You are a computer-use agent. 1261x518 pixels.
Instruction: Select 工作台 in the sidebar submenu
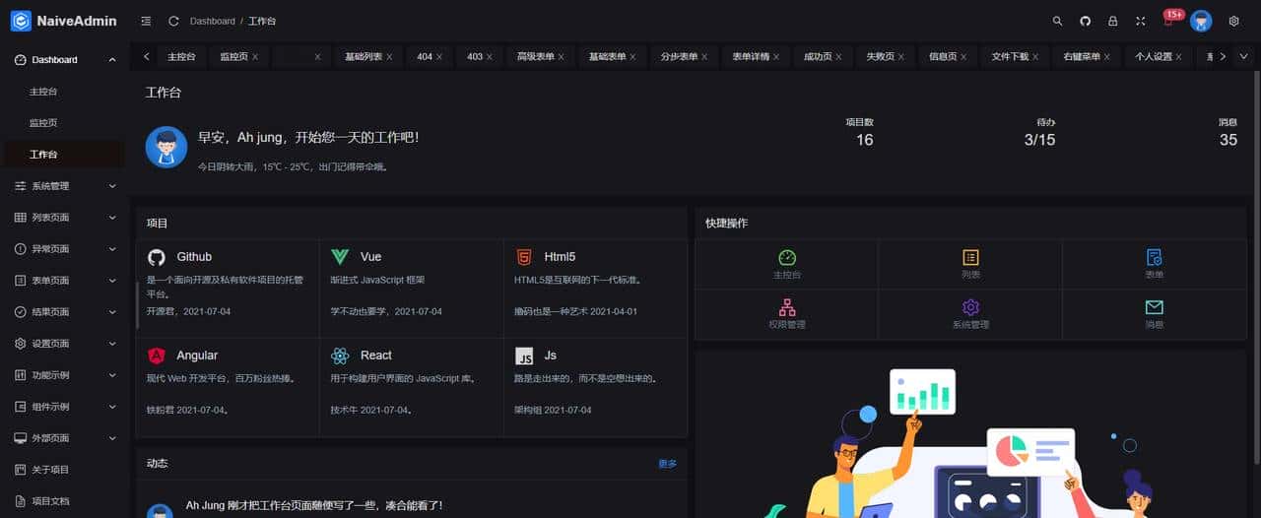tap(64, 155)
